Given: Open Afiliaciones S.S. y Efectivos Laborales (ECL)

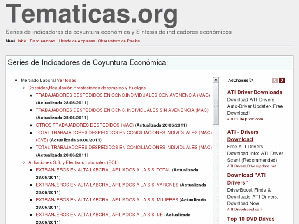Looking at the screenshot, I should (x=74, y=162).
